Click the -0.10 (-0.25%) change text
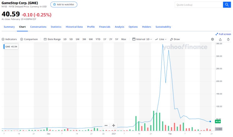 click(37, 15)
